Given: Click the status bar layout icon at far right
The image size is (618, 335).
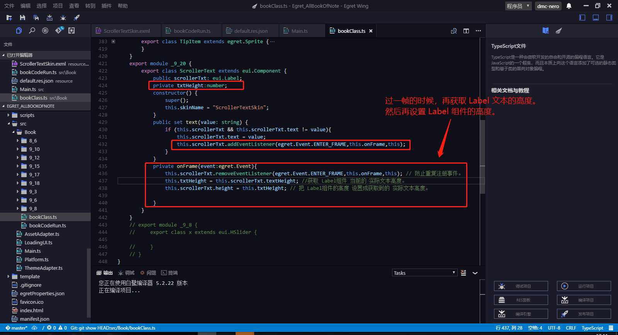Looking at the screenshot, I should (x=611, y=328).
